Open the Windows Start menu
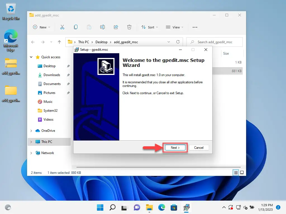This screenshot has width=286, height=214. [100, 207]
